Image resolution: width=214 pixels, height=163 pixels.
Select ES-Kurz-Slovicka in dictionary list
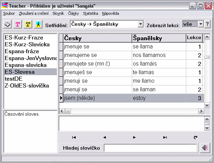click(30, 44)
